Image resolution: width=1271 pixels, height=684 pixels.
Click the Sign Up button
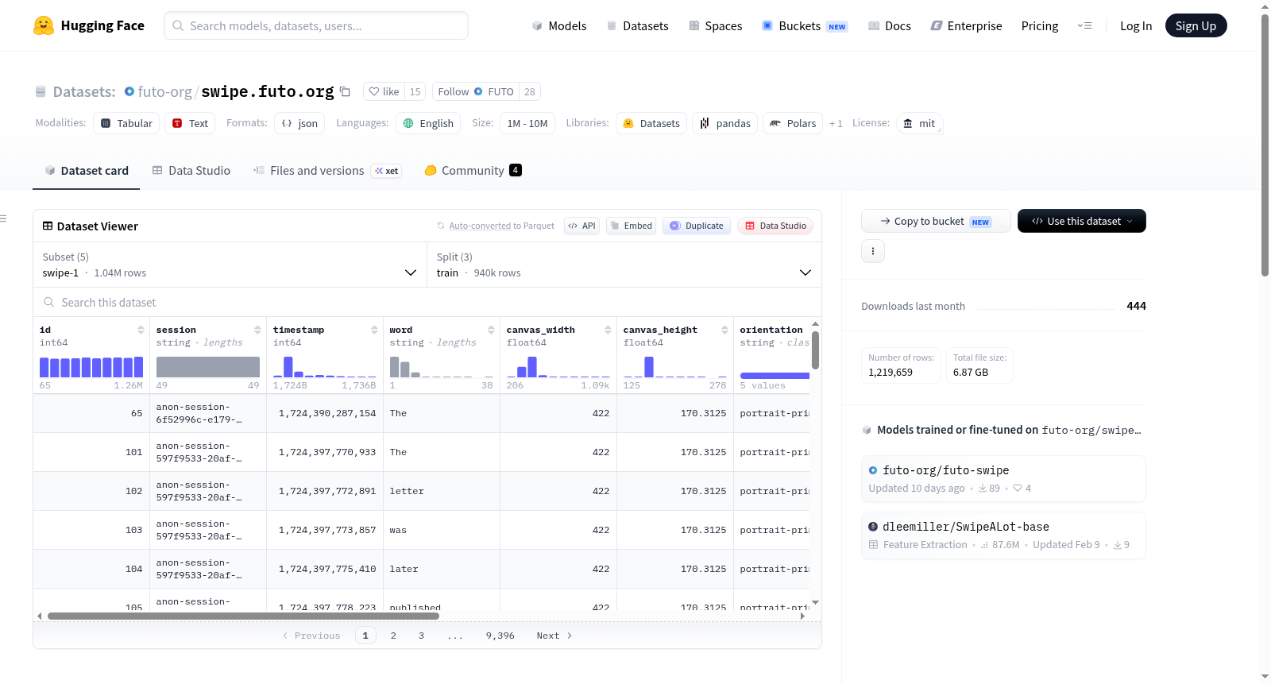pos(1196,25)
